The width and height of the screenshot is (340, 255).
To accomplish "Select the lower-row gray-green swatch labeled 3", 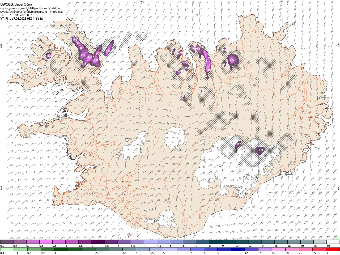I will pyautogui.click(x=116, y=249).
